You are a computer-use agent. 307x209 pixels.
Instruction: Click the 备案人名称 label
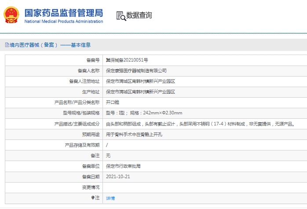click(x=89, y=71)
